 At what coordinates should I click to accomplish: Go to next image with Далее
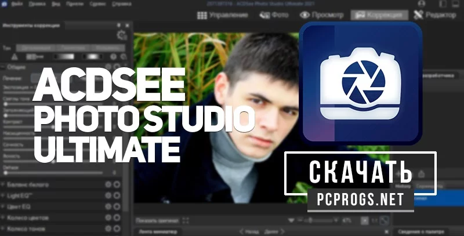coord(274,232)
